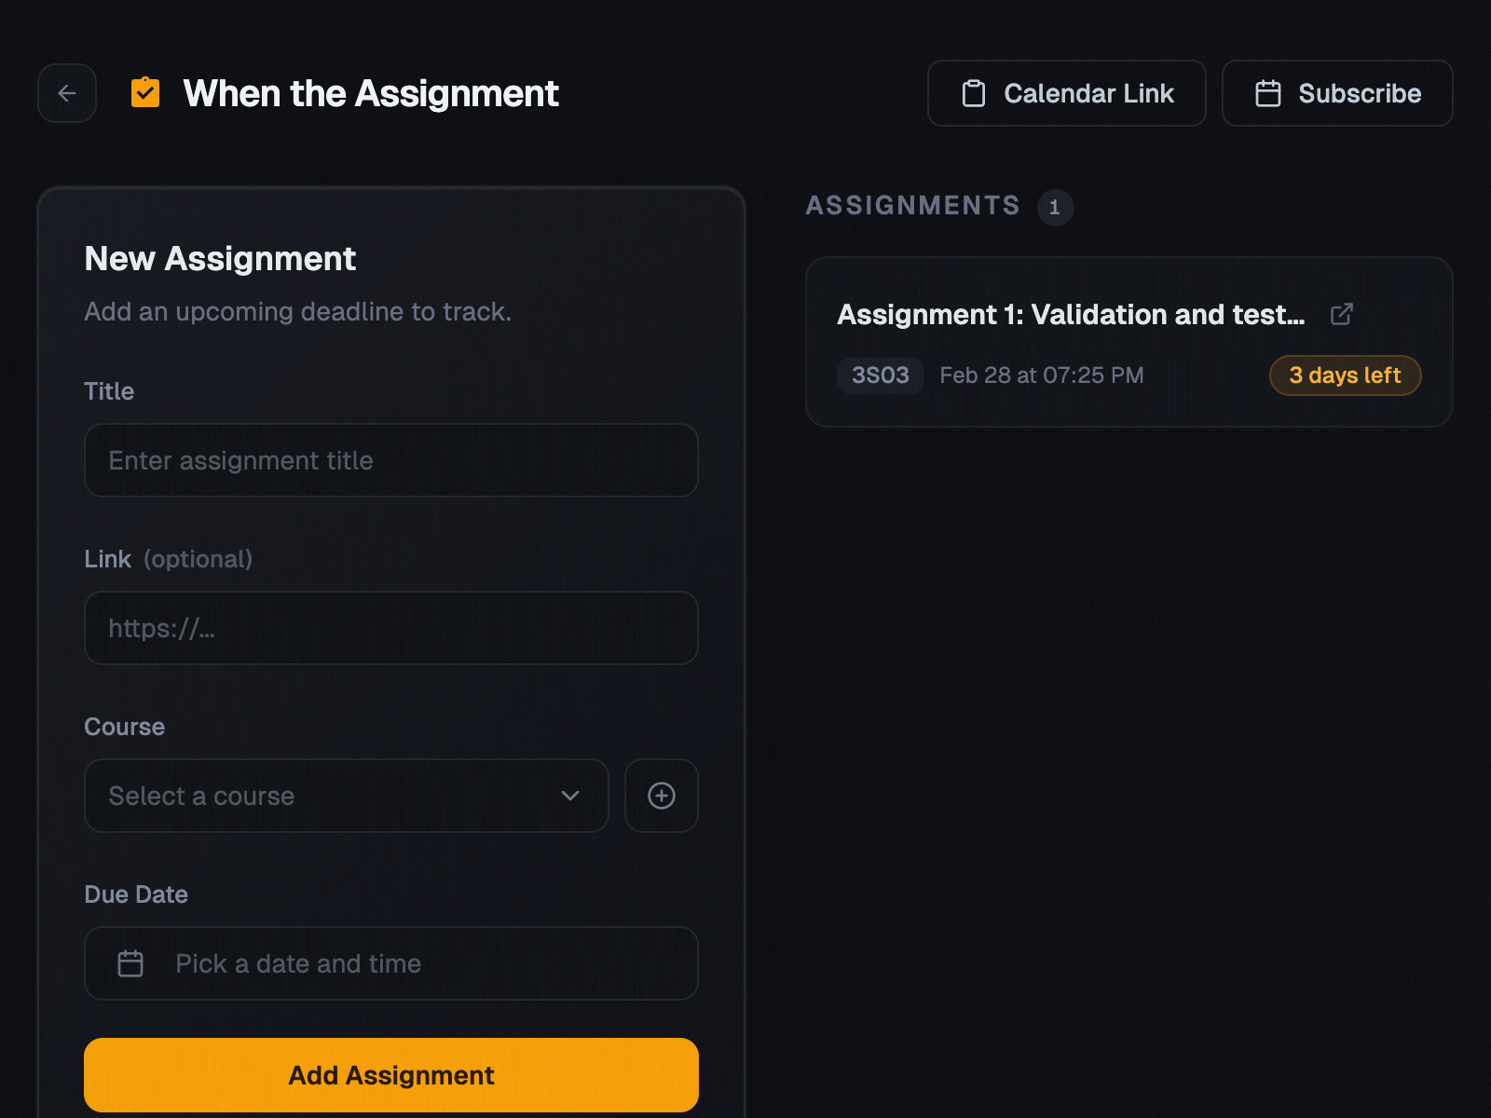Click the ASSIGNMENTS section header
Image resolution: width=1491 pixels, height=1118 pixels.
tap(912, 206)
